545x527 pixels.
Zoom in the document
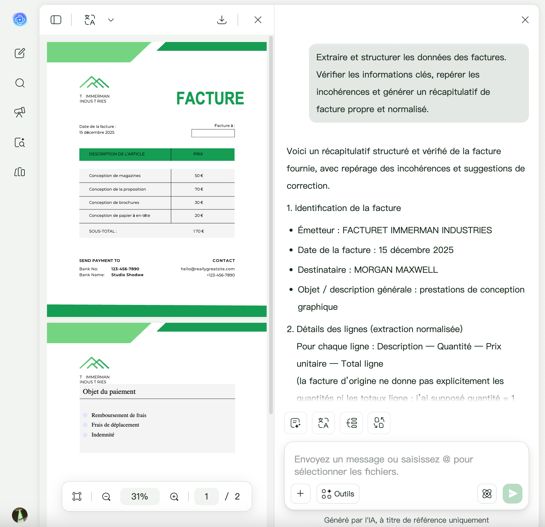[174, 496]
